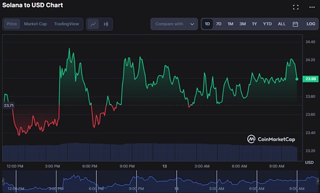Toggle the LOG scale option

(x=310, y=24)
